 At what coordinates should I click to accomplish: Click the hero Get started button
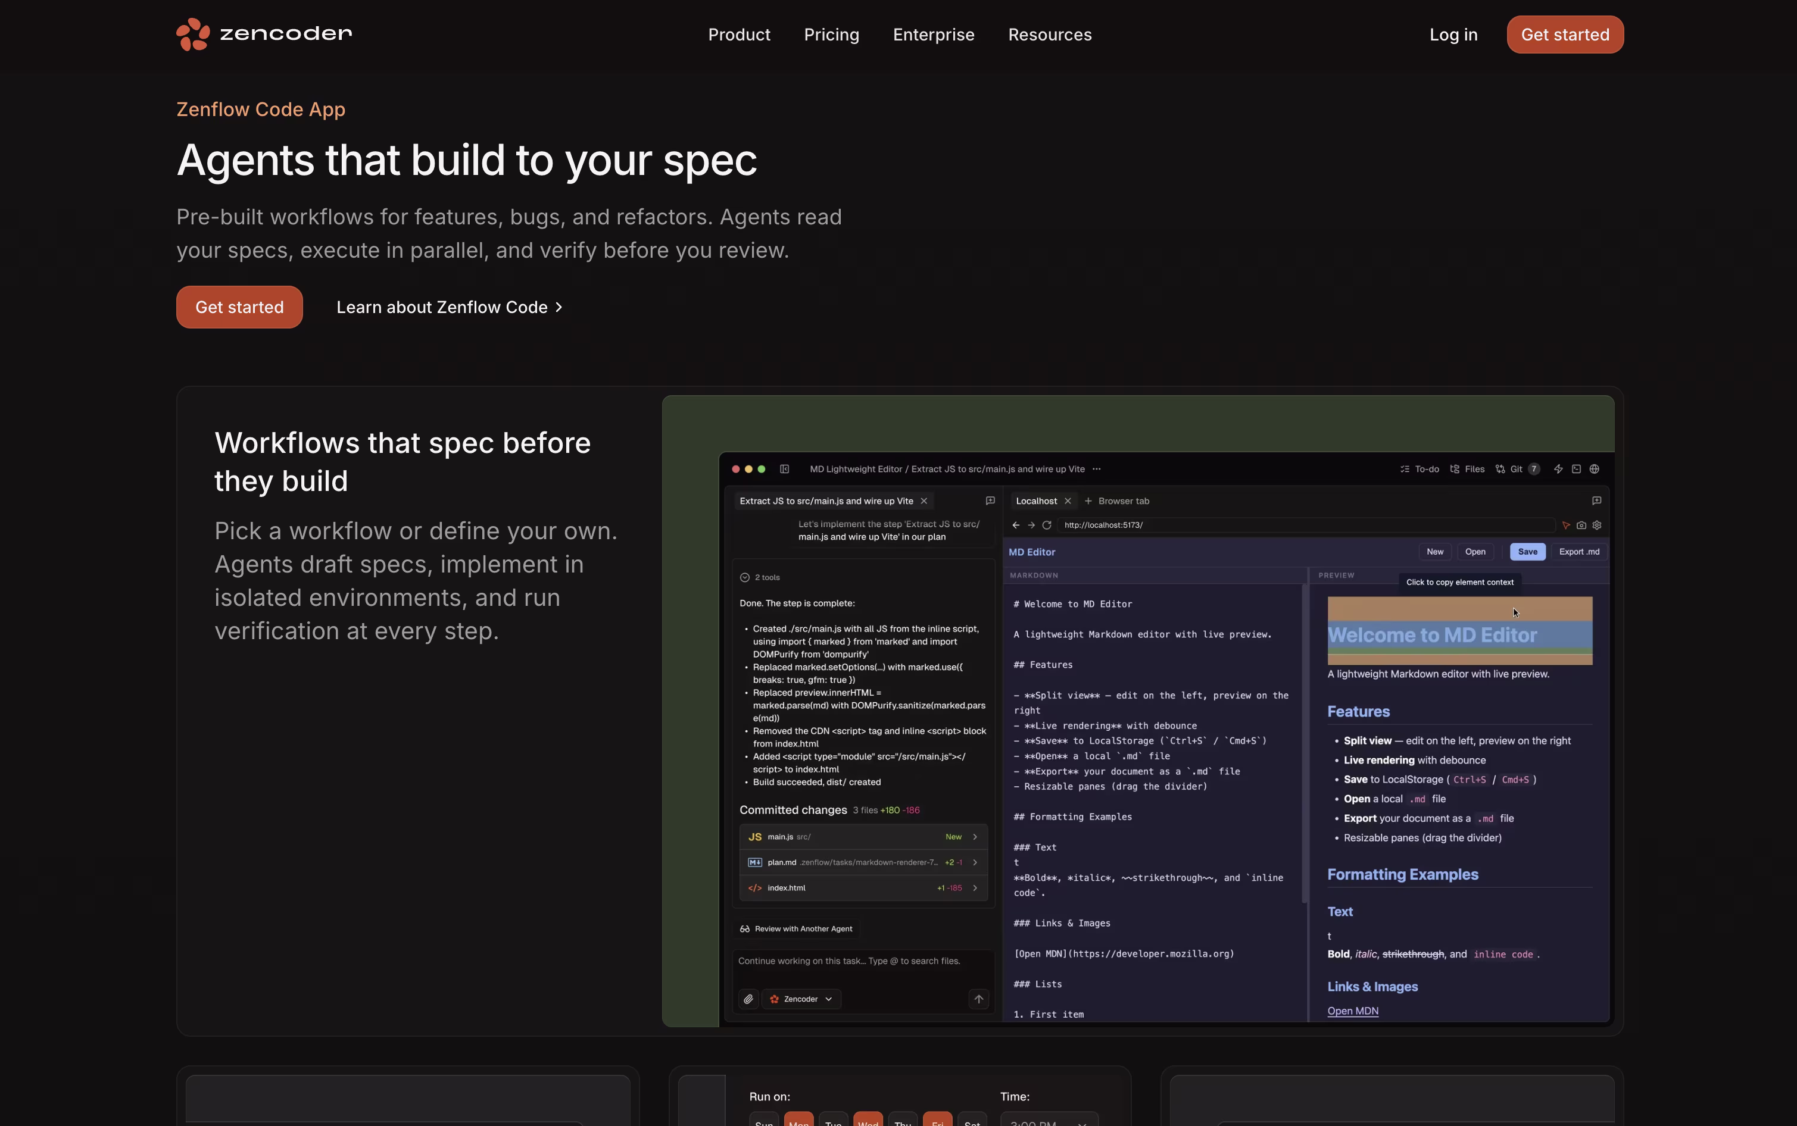pyautogui.click(x=239, y=307)
